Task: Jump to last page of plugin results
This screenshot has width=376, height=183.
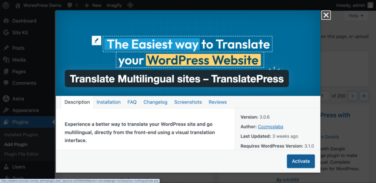Action: (364, 96)
